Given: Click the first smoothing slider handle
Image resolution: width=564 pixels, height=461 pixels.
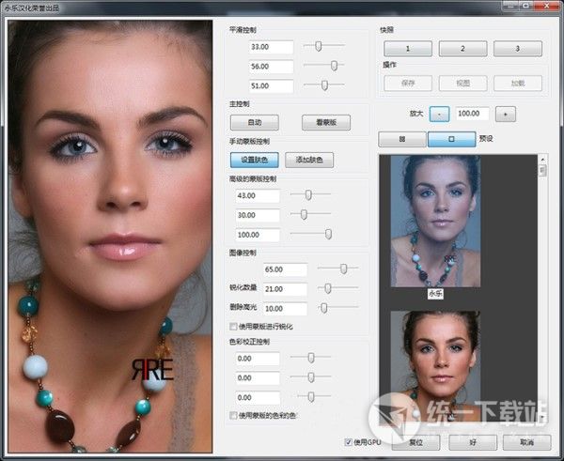Looking at the screenshot, I should coord(320,46).
